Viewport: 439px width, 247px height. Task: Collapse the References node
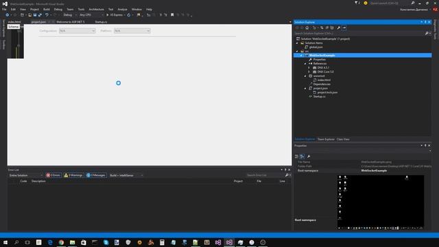pos(305,64)
